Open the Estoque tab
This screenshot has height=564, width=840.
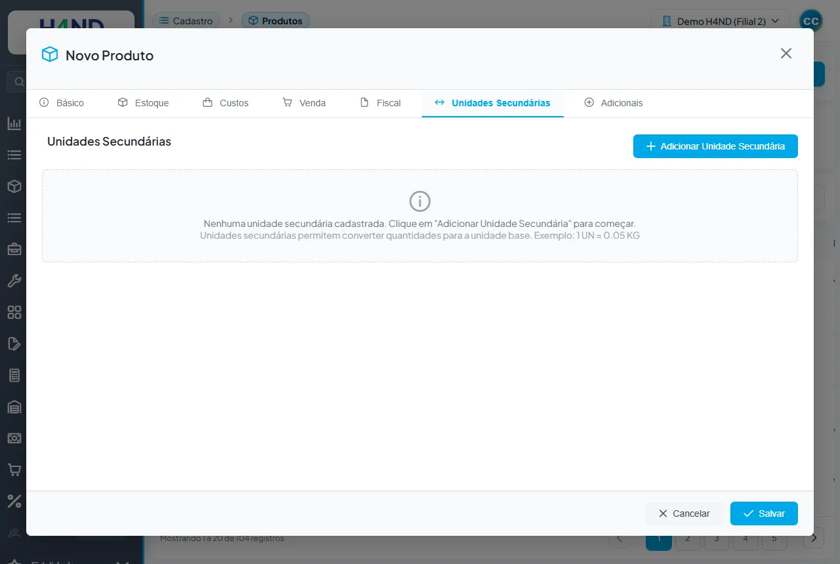pos(143,103)
